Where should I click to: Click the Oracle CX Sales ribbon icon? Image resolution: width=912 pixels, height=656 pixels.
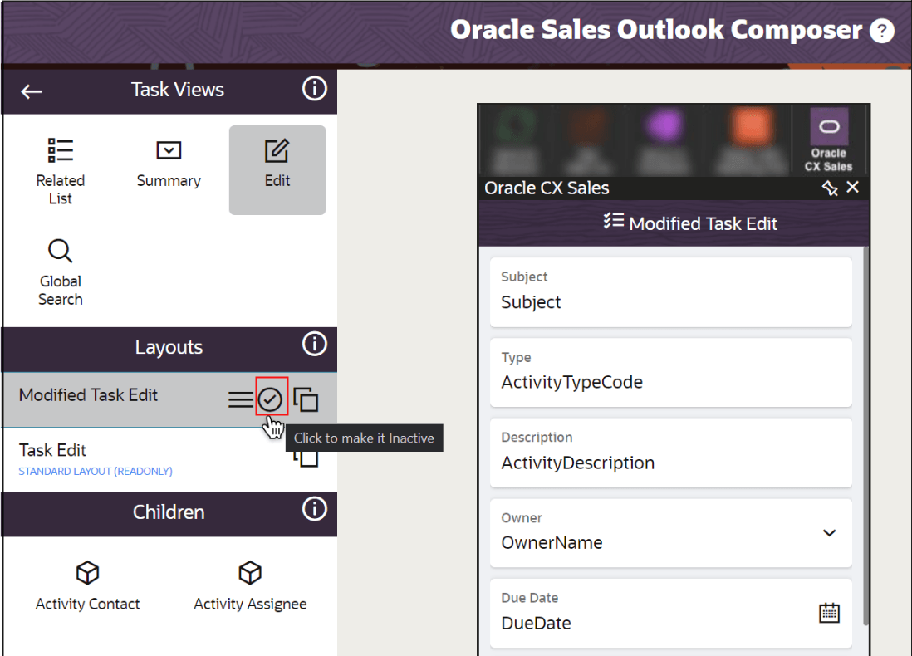(x=829, y=140)
